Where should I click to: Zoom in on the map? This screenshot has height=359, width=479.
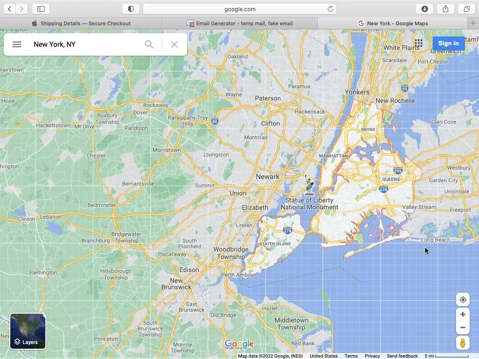click(x=463, y=315)
